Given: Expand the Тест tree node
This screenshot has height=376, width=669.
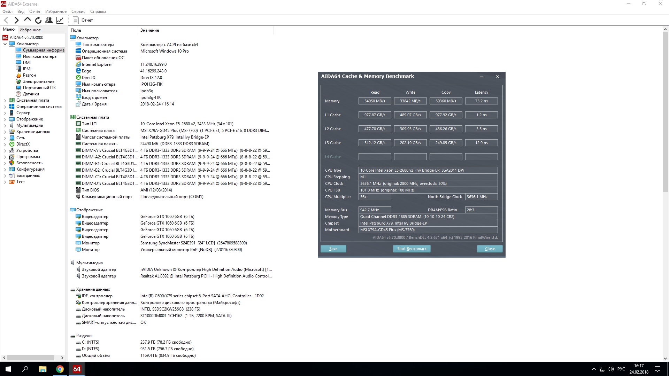Looking at the screenshot, I should tap(5, 182).
